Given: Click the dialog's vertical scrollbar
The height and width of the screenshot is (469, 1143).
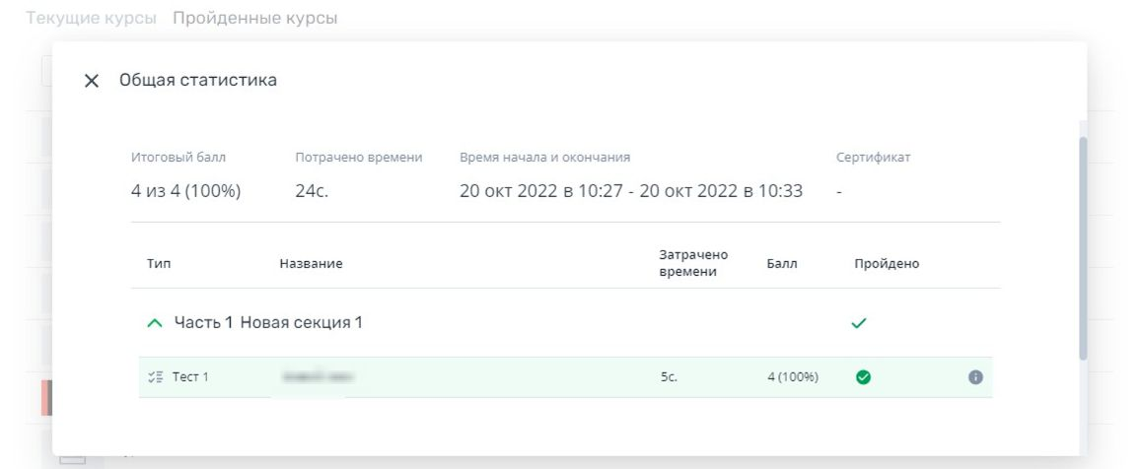Looking at the screenshot, I should 1083,246.
